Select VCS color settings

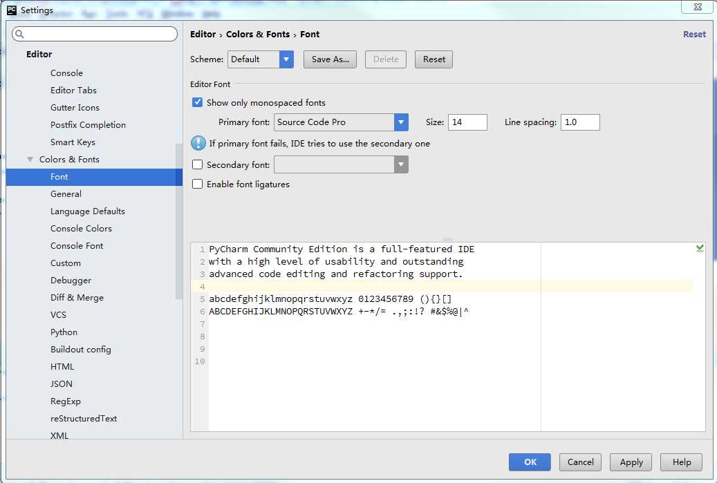point(59,315)
